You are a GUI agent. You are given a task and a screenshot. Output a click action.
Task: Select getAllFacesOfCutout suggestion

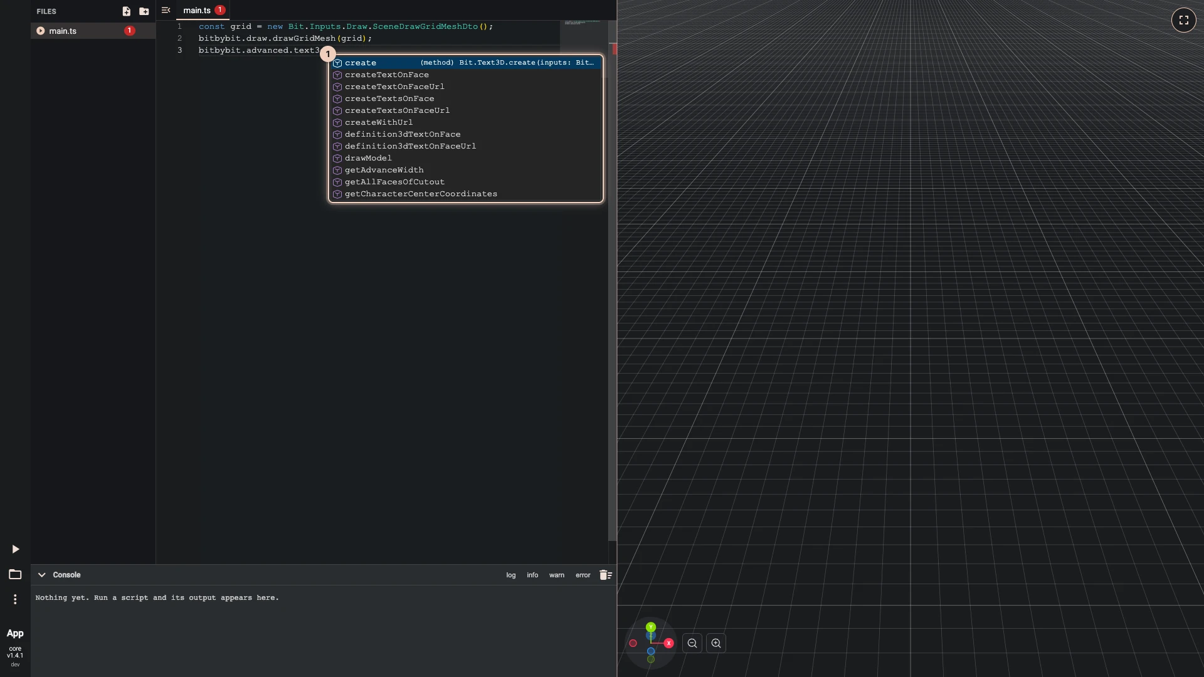(466, 182)
